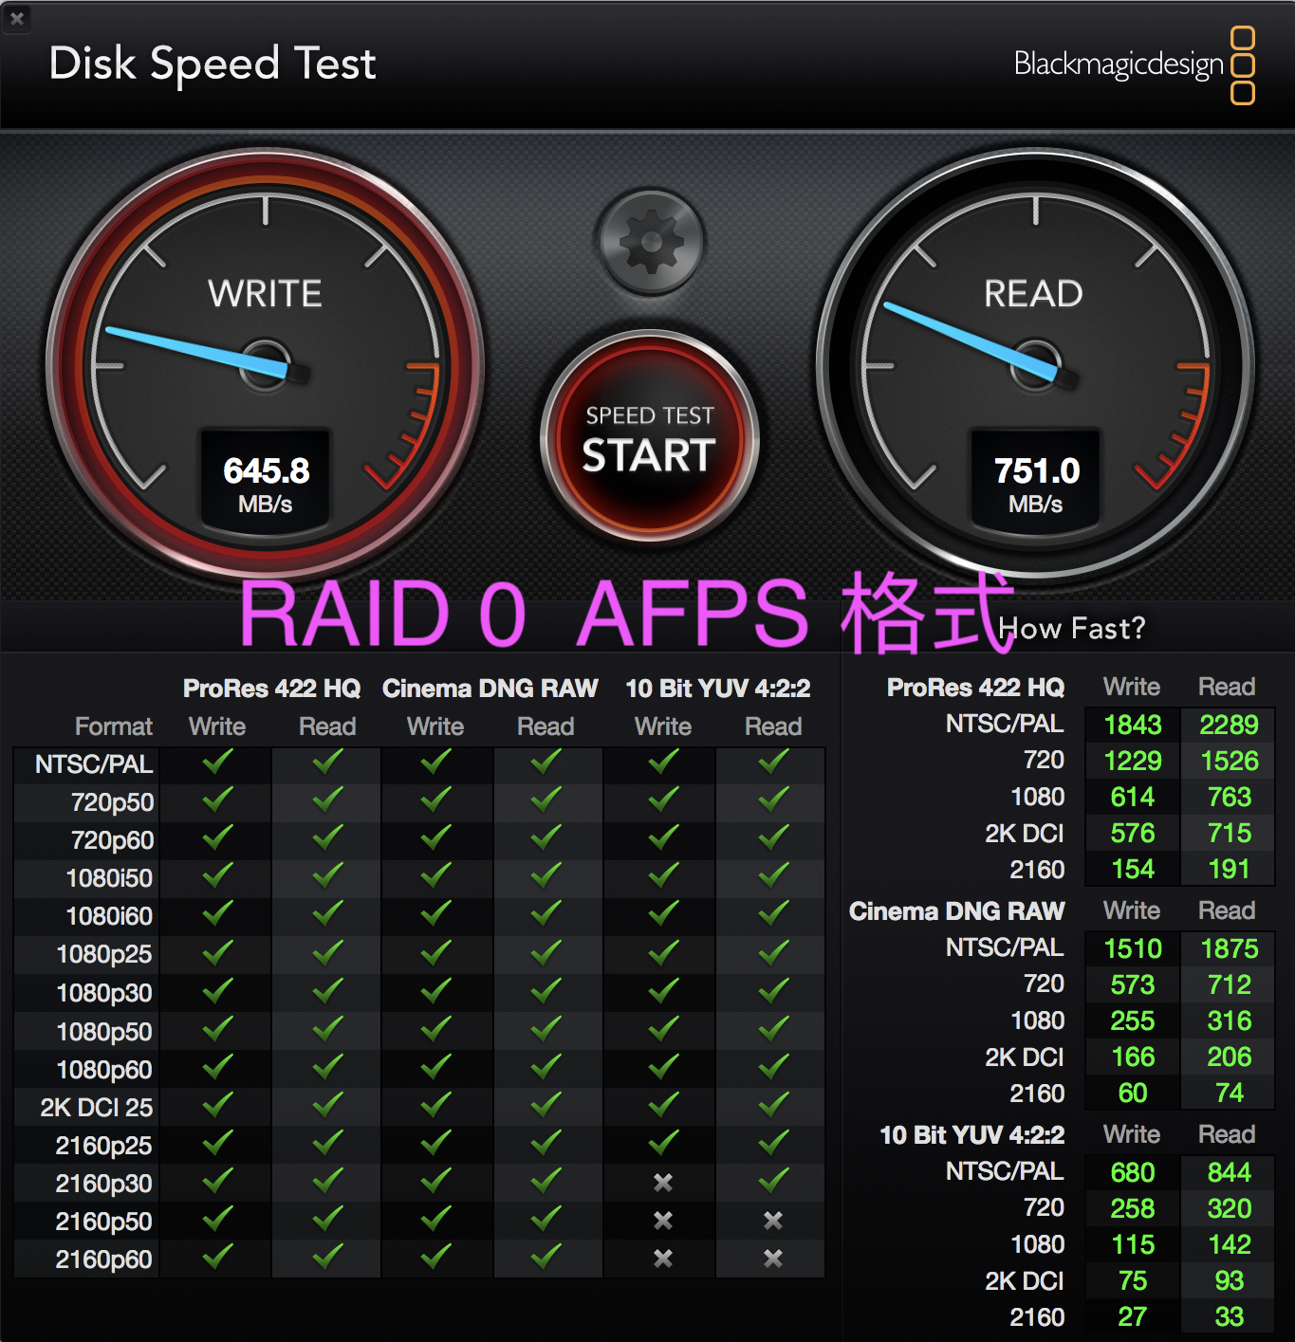Click the READ gauge needle dial
Screen dimensions: 1295x1342
pyautogui.click(x=1035, y=365)
